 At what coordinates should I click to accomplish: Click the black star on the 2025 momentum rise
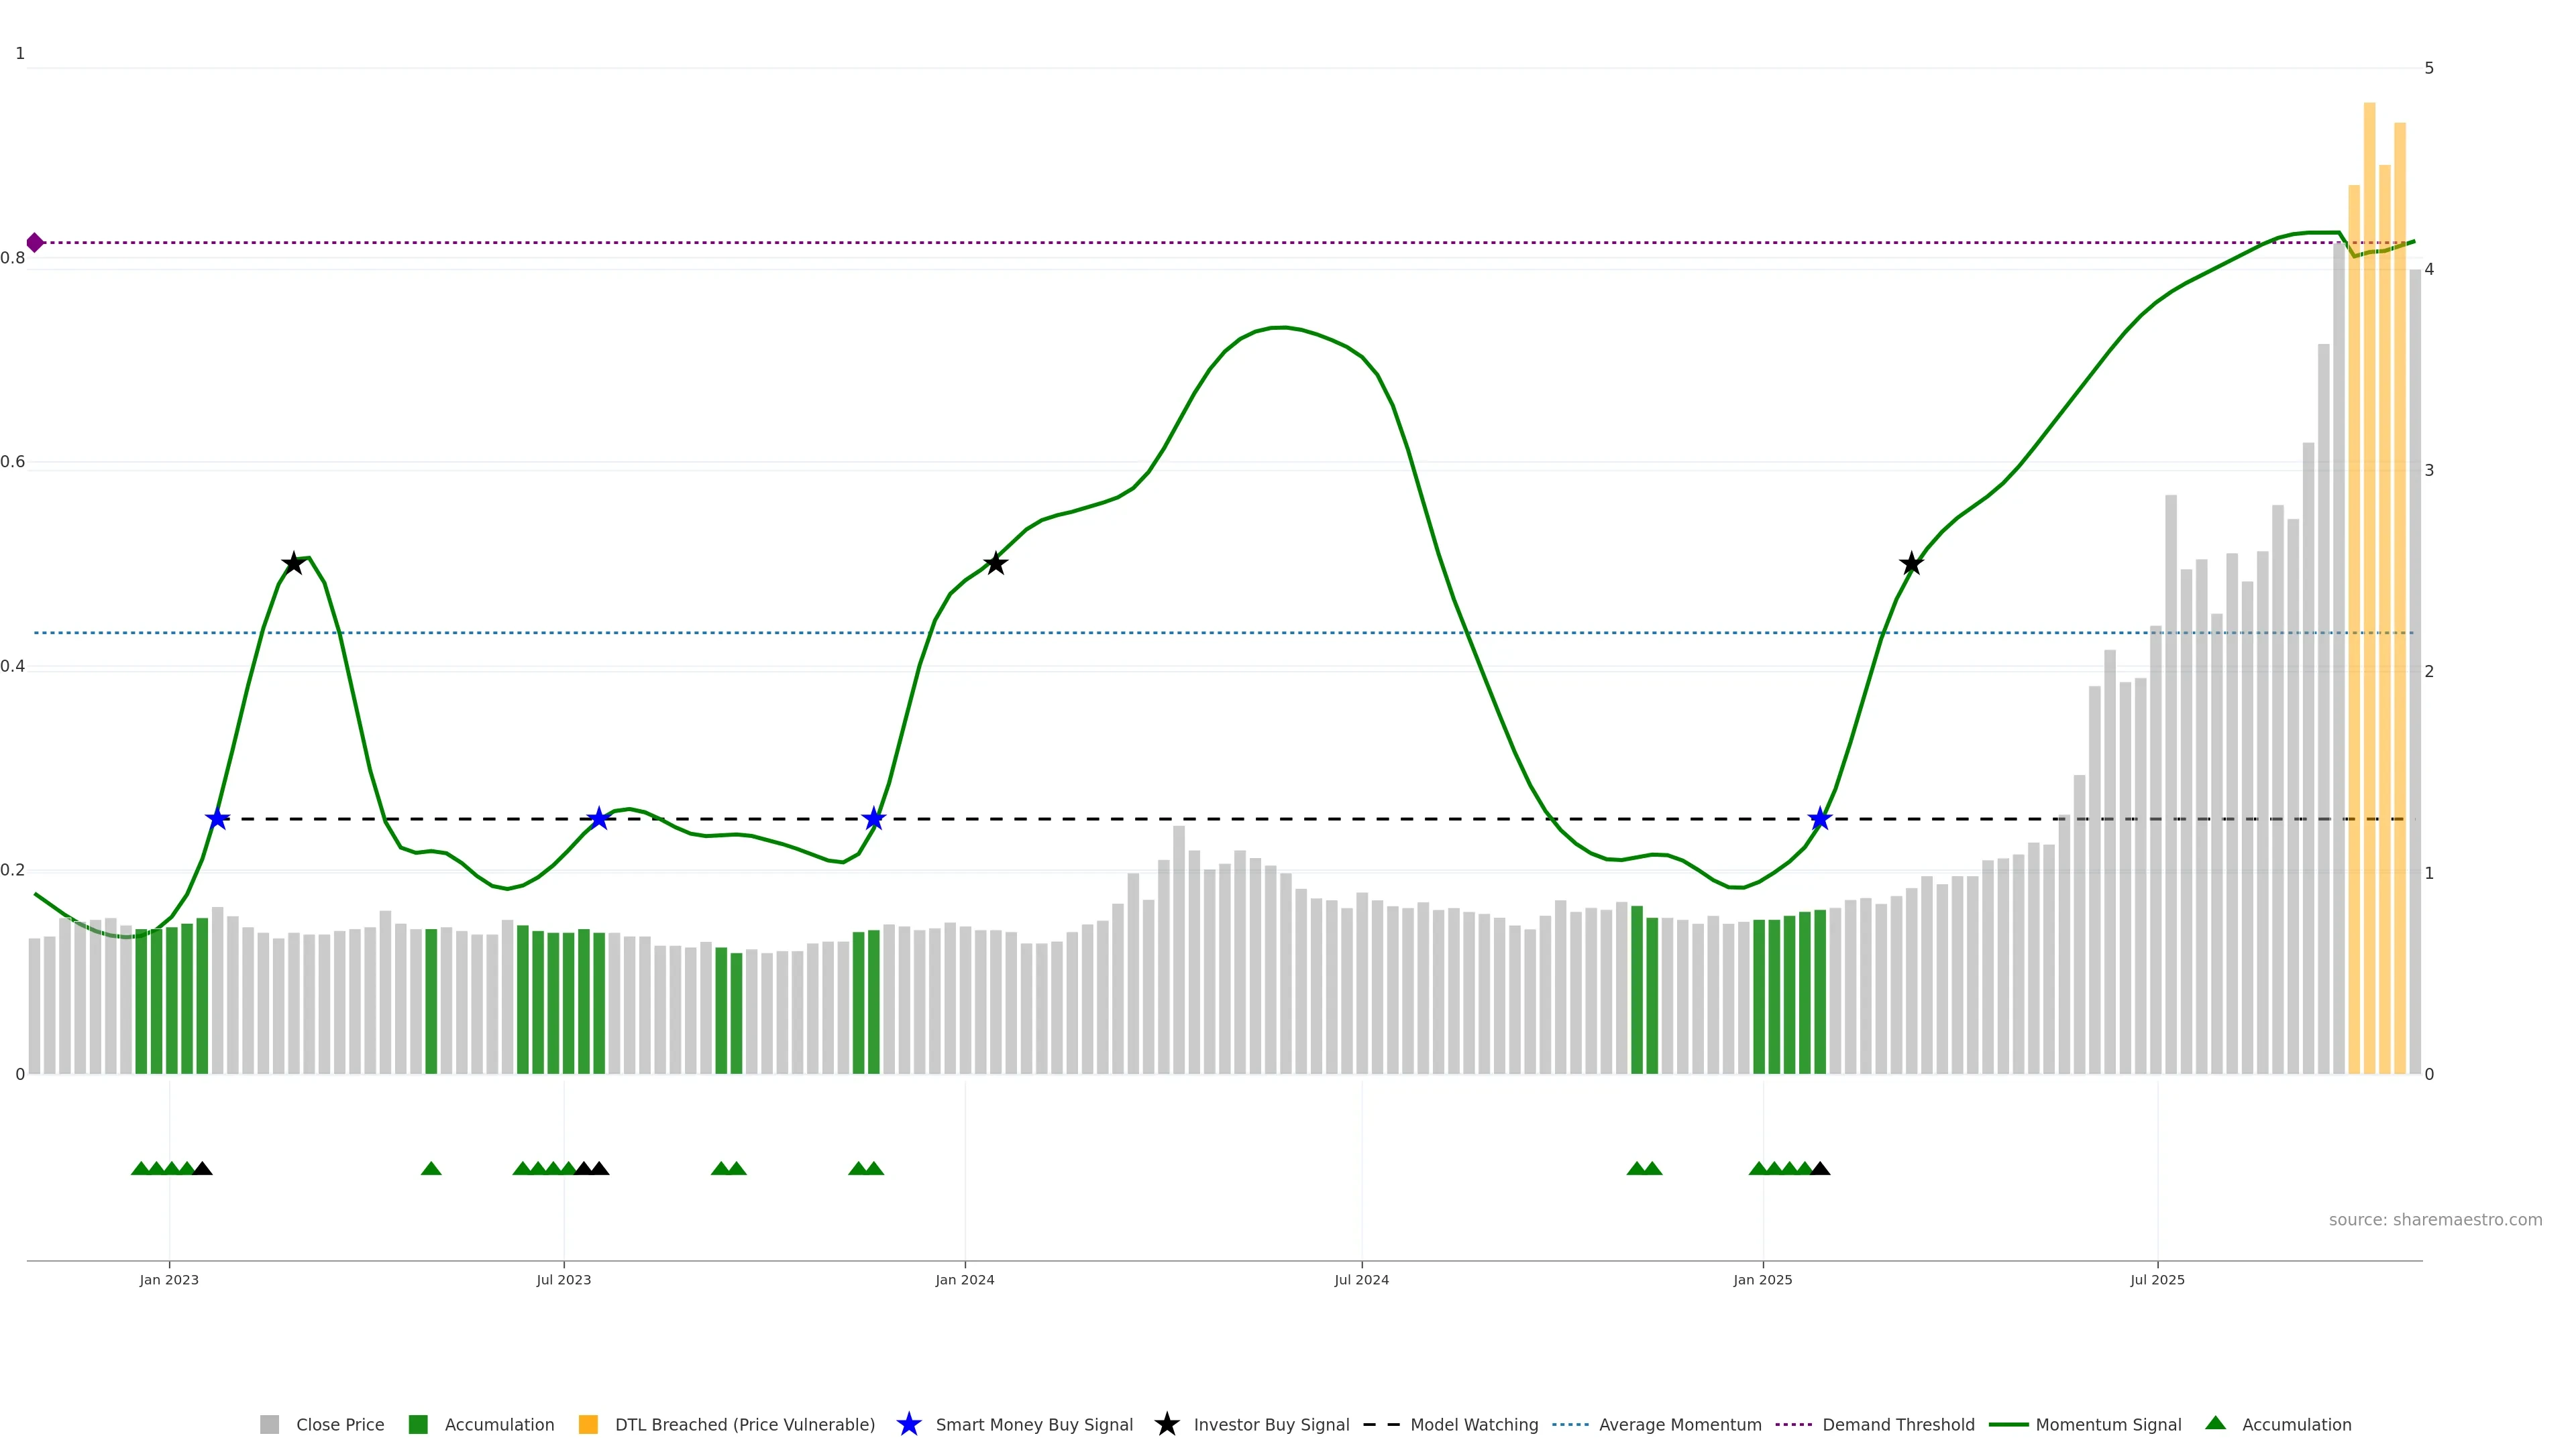(1911, 564)
